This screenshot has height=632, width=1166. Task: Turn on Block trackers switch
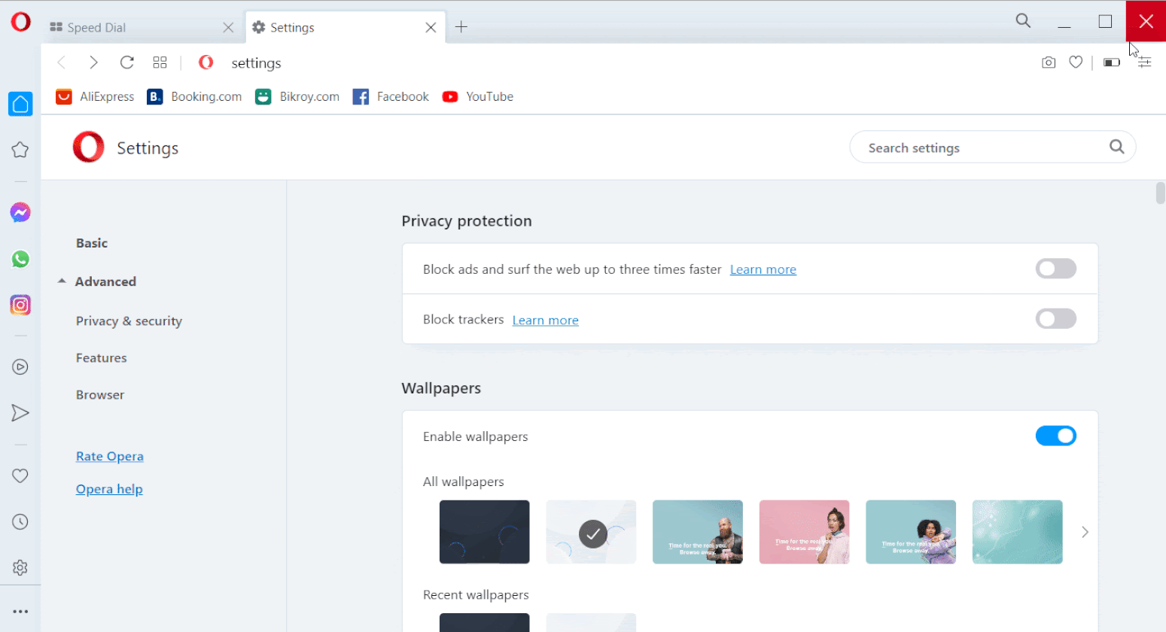click(1055, 319)
